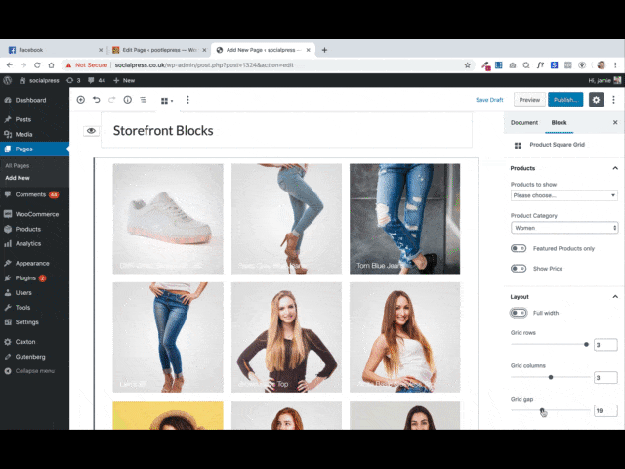Select the white sneaker product thumbnail
Viewport: 625px width, 469px height.
pyautogui.click(x=168, y=219)
